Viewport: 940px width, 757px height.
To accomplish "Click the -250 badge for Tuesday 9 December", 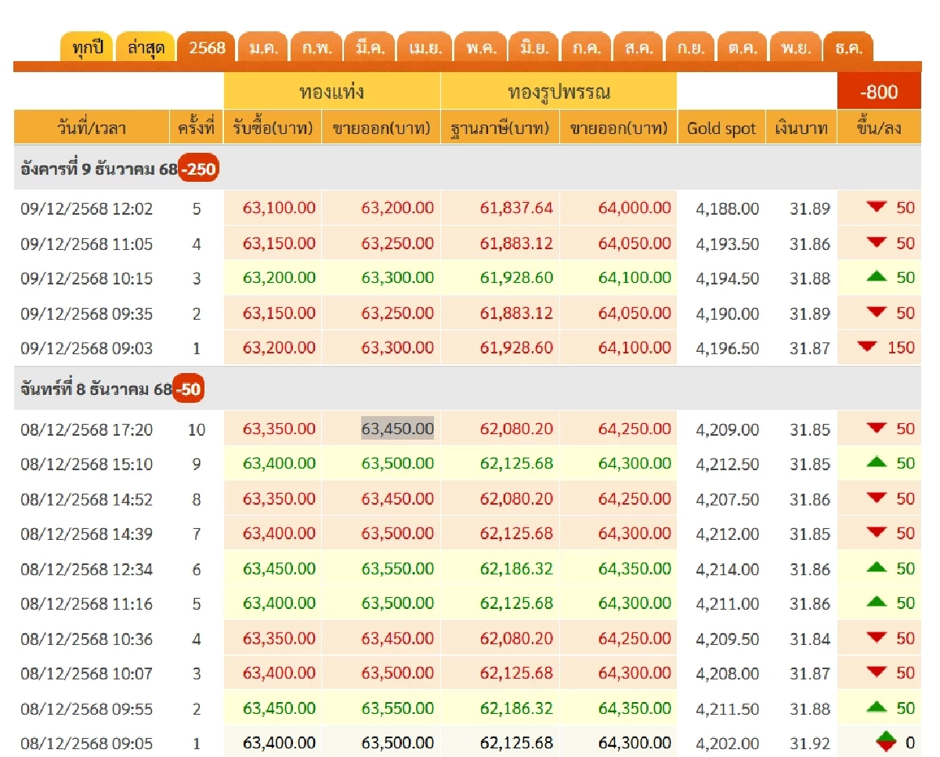I will 198,169.
